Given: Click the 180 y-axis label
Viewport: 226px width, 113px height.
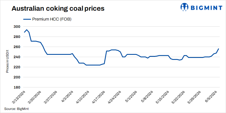Looking at the screenshot, I should click(x=17, y=87).
